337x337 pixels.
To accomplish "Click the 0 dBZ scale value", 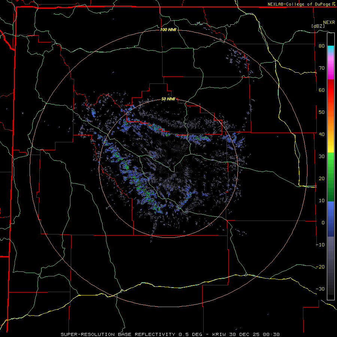I will 323,223.
